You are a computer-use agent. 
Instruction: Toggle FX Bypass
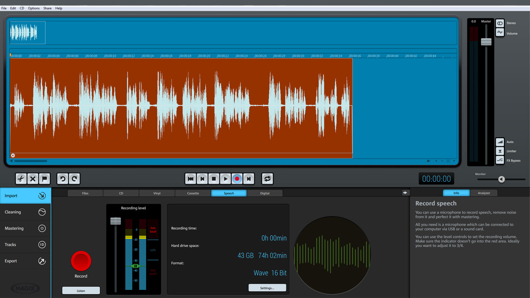[x=500, y=161]
